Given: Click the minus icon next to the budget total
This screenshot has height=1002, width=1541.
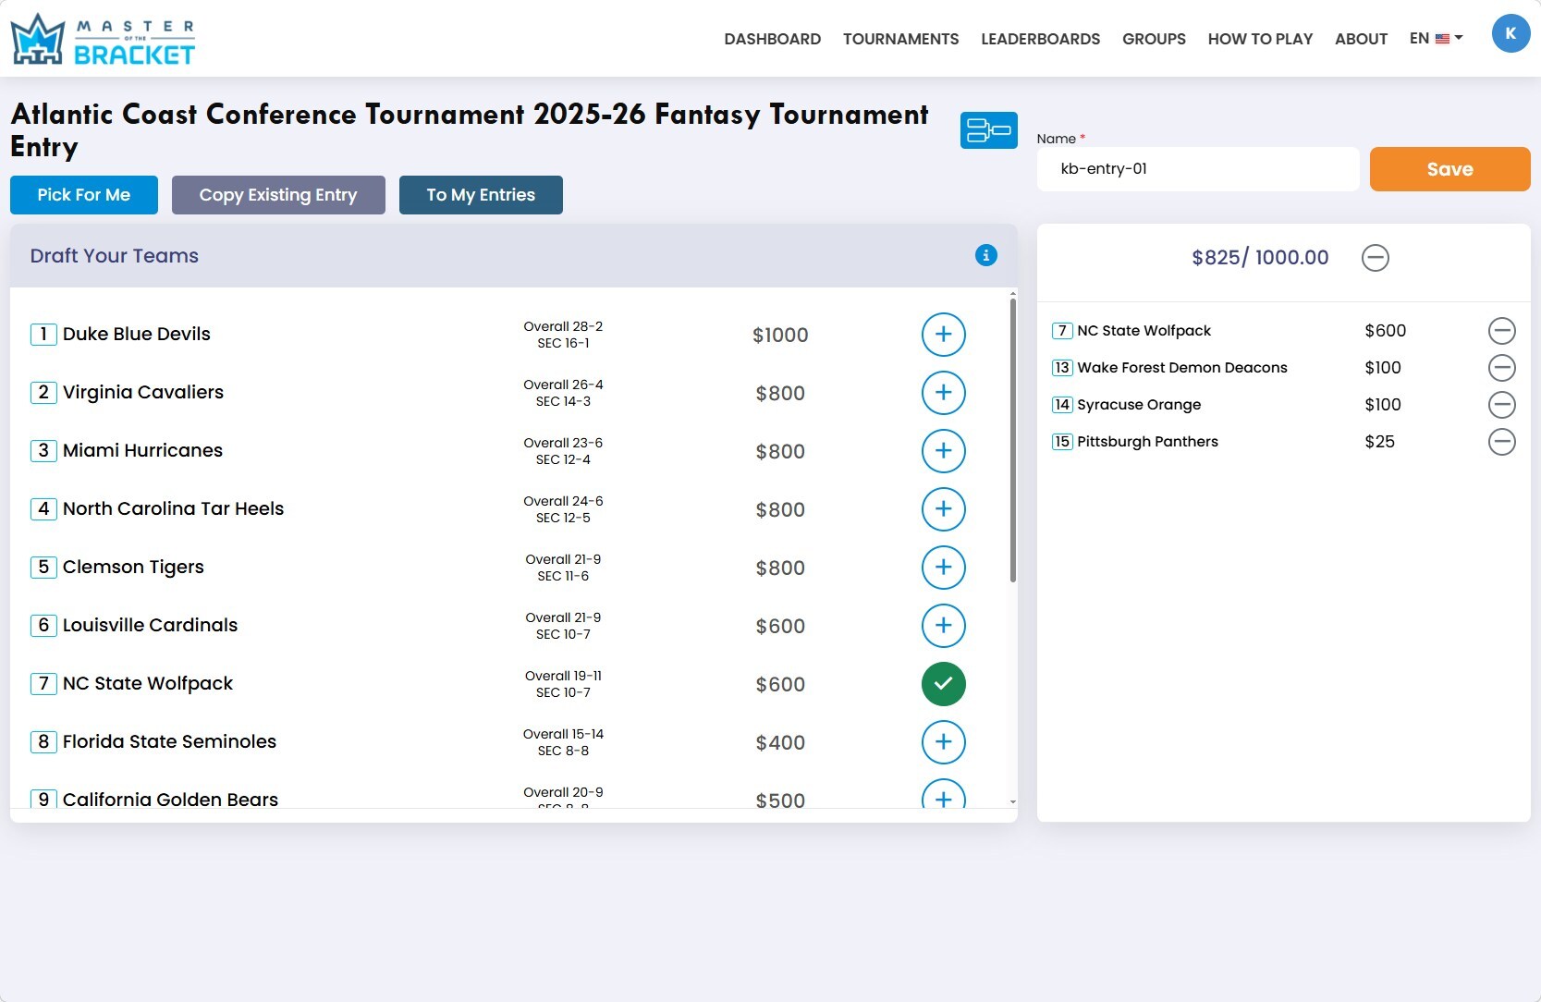Looking at the screenshot, I should tap(1375, 258).
